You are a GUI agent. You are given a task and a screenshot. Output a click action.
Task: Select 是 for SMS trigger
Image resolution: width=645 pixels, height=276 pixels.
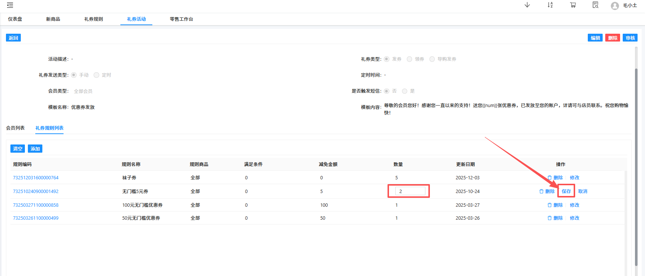(405, 91)
